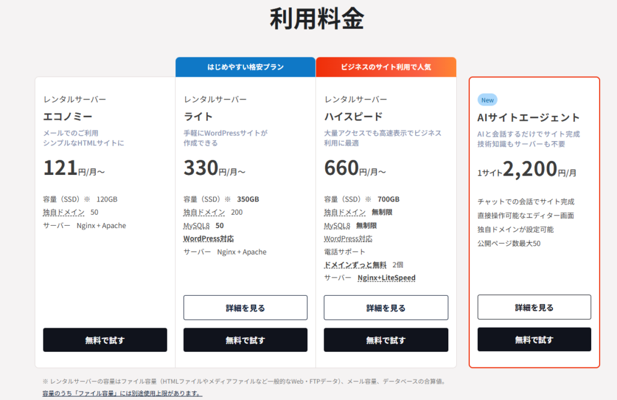Viewport: 617px width, 400px height.
Task: Click WordPress対応 in the ライト plan
Action: click(208, 239)
